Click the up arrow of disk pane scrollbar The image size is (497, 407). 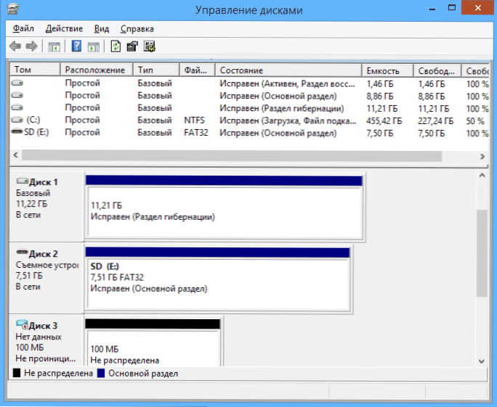(x=482, y=176)
